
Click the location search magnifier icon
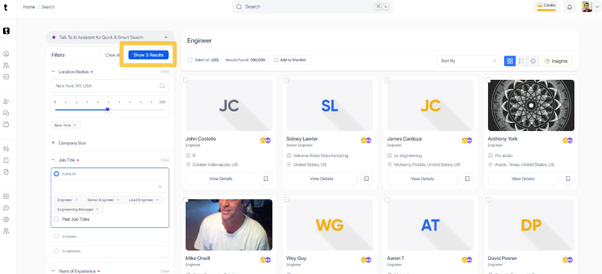pyautogui.click(x=162, y=86)
